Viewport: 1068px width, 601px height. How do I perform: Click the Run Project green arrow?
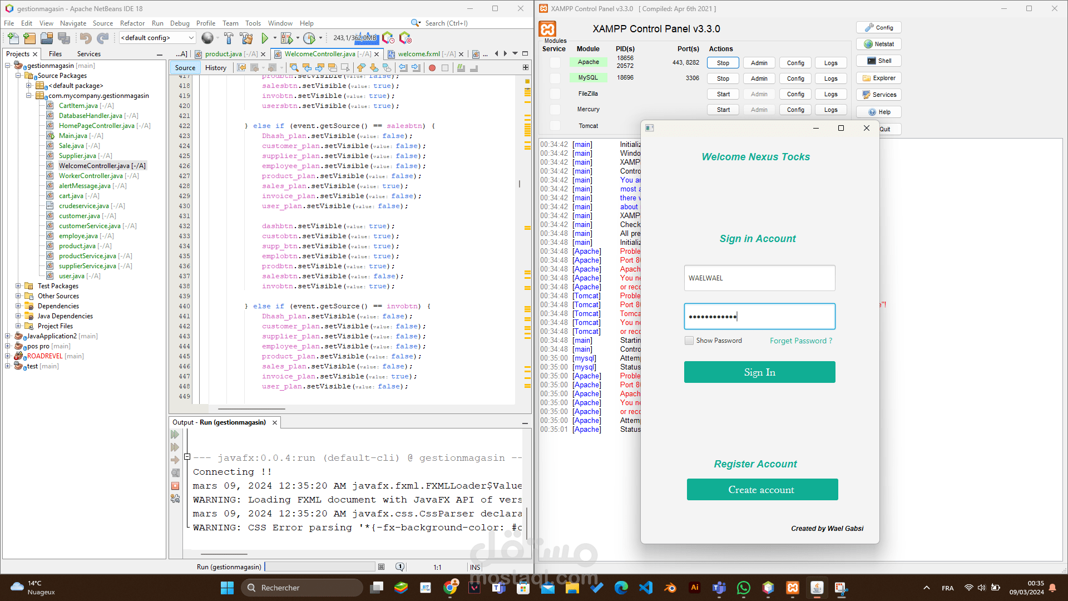point(265,38)
